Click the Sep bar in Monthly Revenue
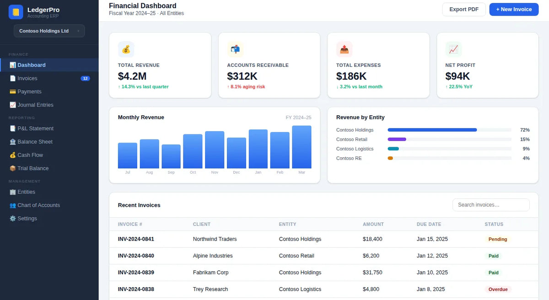549x300 pixels. [171, 156]
